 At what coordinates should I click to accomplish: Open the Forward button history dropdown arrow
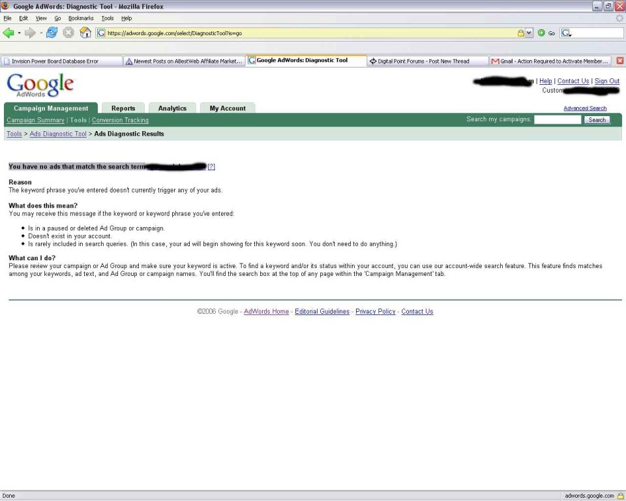tap(40, 33)
